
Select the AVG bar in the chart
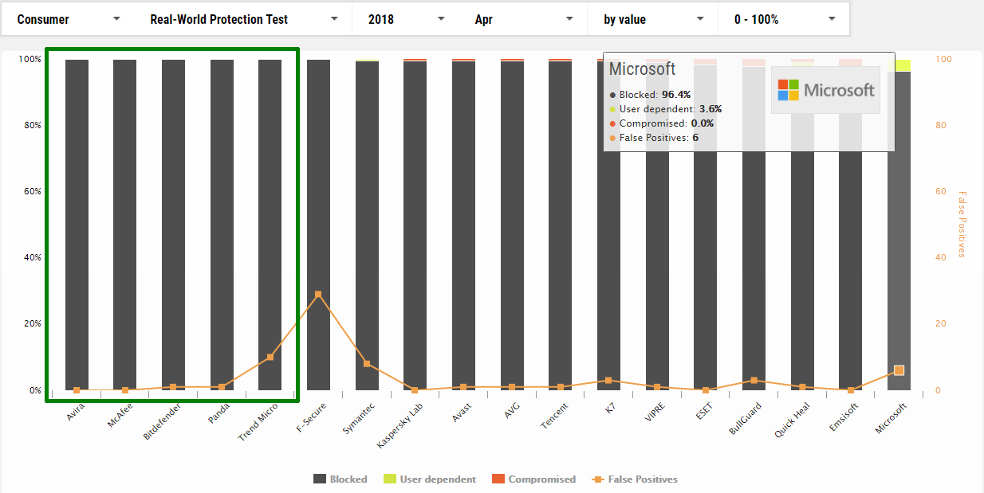click(512, 225)
